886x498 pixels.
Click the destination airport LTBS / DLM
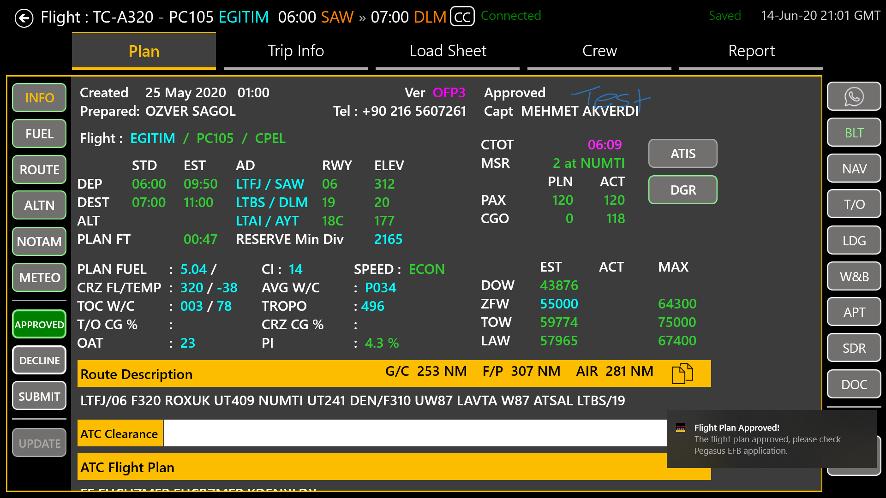tap(272, 202)
